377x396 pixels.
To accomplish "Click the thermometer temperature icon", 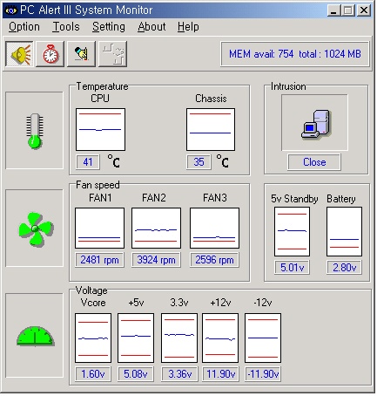I will (35, 131).
